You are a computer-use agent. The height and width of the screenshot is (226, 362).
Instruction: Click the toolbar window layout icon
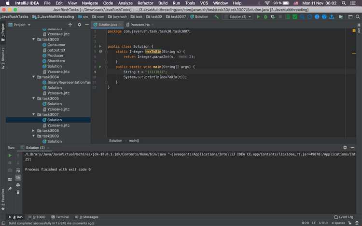click(x=350, y=17)
